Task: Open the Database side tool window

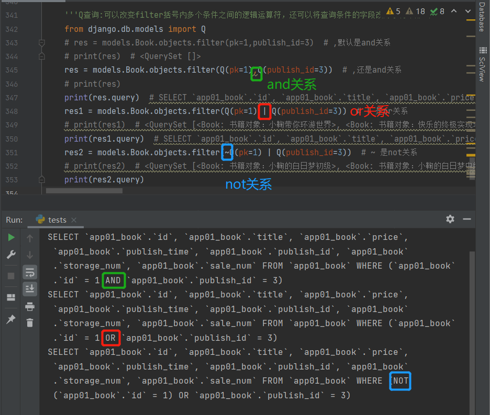Action: (482, 17)
